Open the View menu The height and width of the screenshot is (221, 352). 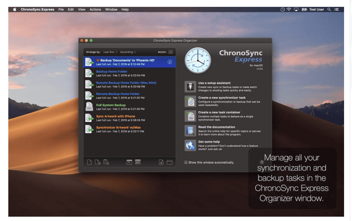(82, 9)
